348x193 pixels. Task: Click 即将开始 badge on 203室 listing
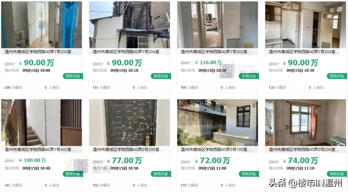pyautogui.click(x=73, y=76)
